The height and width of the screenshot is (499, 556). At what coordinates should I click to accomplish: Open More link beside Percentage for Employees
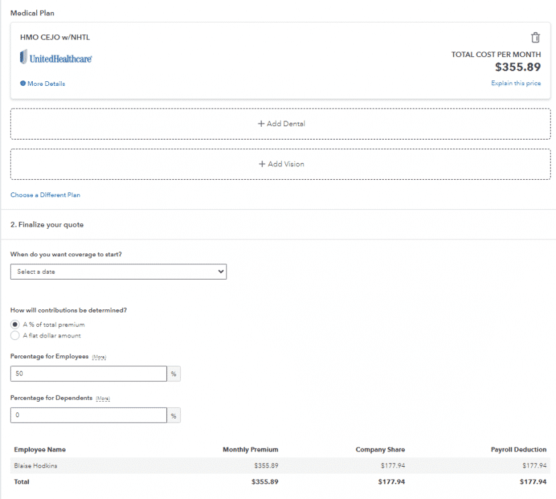tap(99, 357)
